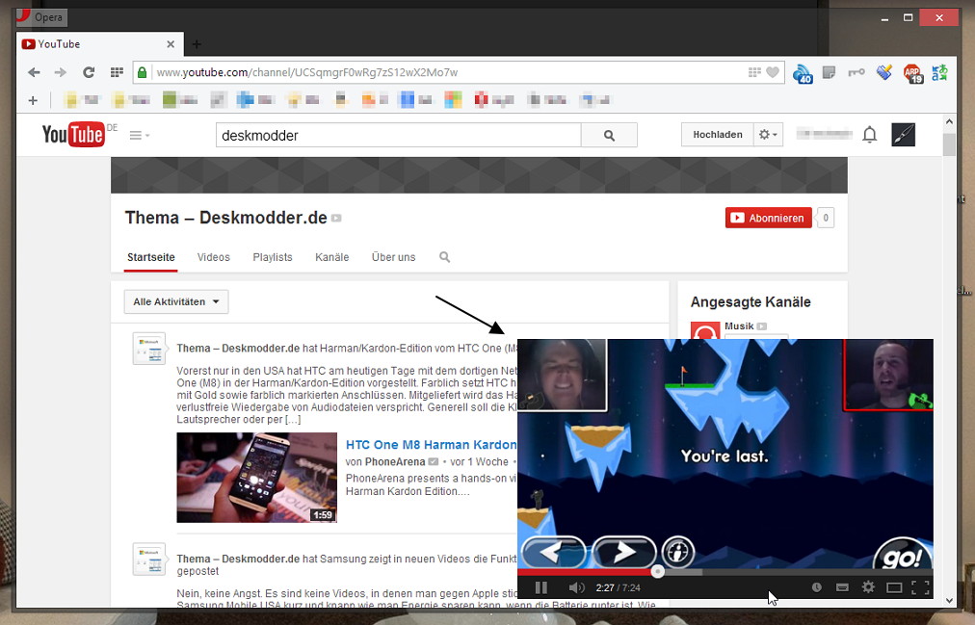Open the Speed Dial grid inside address bar
This screenshot has height=625, width=975.
[x=754, y=72]
